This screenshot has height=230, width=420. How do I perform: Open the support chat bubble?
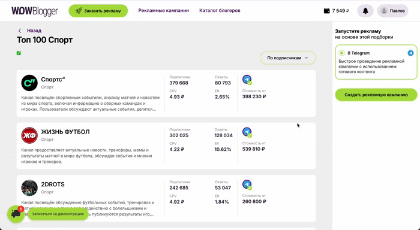coord(16,214)
